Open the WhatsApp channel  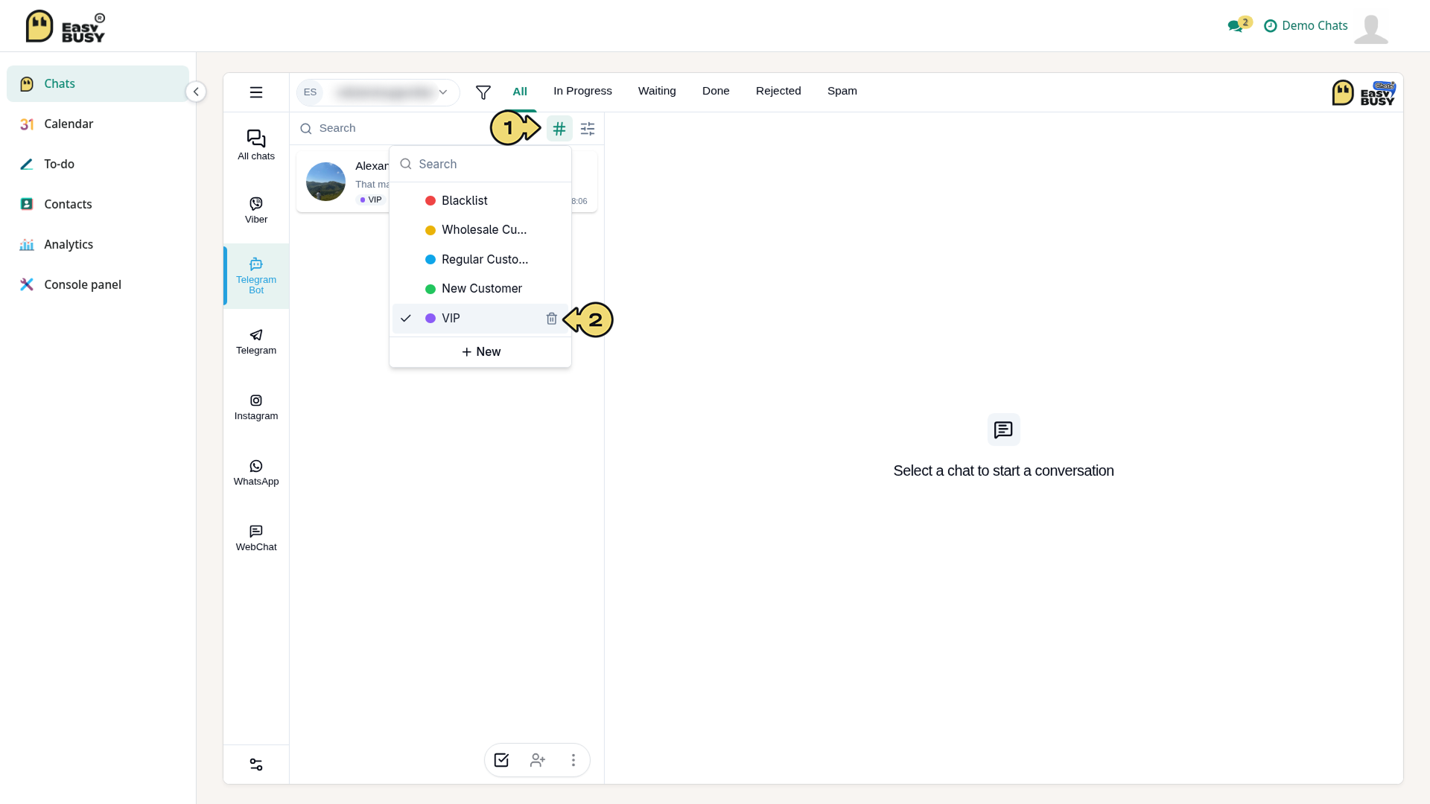pos(256,473)
